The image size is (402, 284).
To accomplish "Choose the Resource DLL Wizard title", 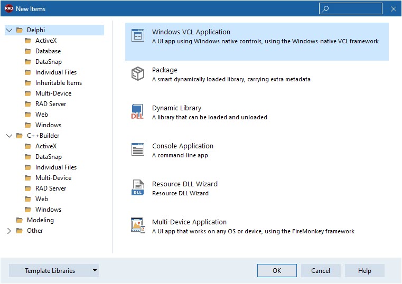I will pos(184,184).
